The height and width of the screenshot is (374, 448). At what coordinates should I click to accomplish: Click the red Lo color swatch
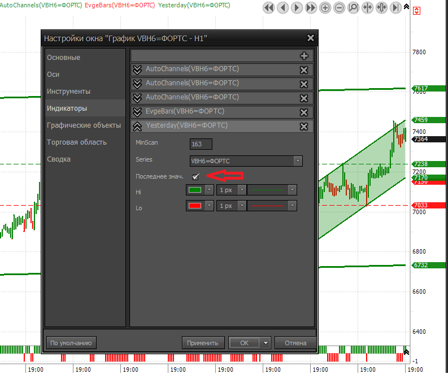pos(195,206)
